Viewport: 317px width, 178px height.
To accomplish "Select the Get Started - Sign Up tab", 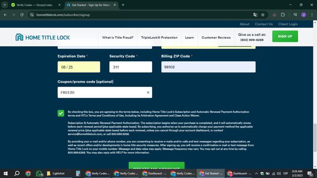I will point(91,5).
